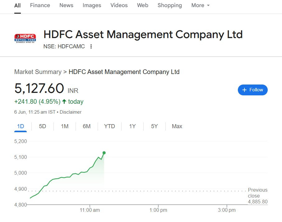
Task: Select the 1Y chart range
Action: [x=132, y=126]
